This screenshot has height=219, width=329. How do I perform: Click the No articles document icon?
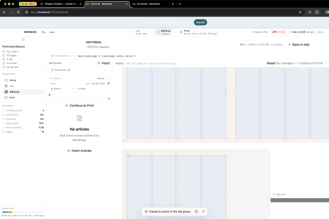pyautogui.click(x=80, y=118)
